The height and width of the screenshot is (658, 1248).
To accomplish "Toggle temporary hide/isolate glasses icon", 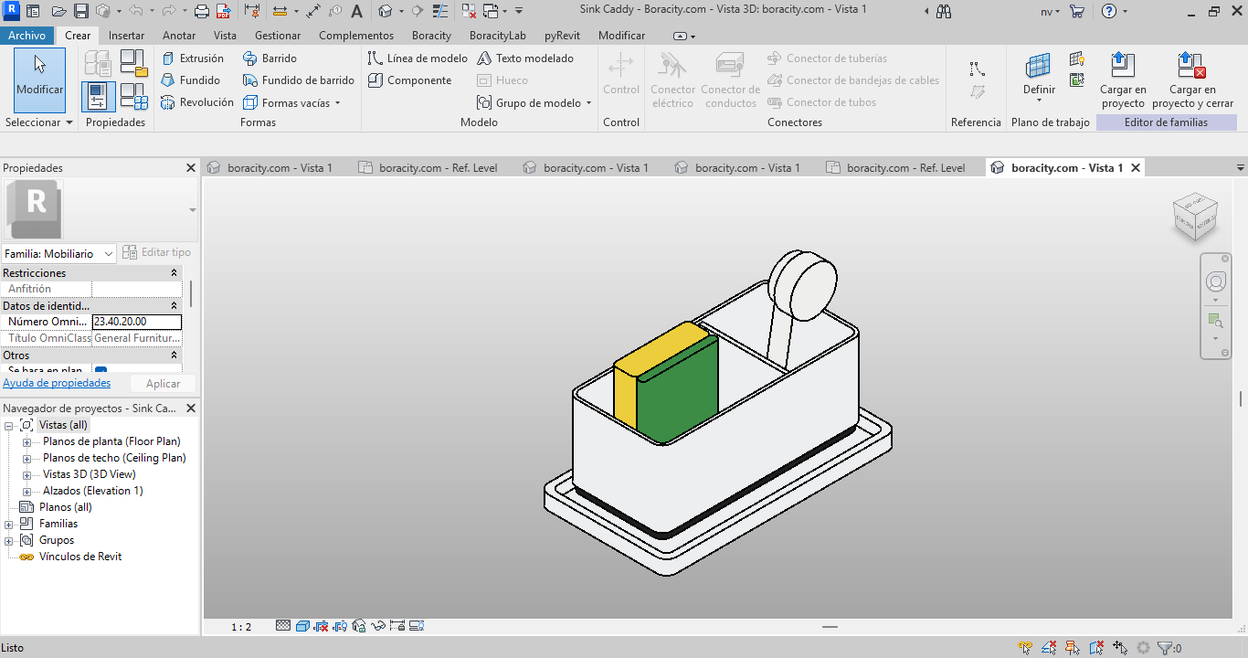I will [376, 626].
